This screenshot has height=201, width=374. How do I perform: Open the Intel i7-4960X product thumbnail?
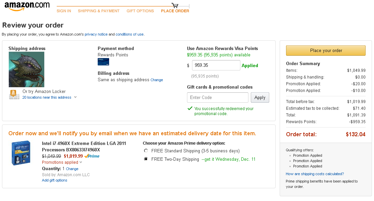pyautogui.click(x=21, y=153)
